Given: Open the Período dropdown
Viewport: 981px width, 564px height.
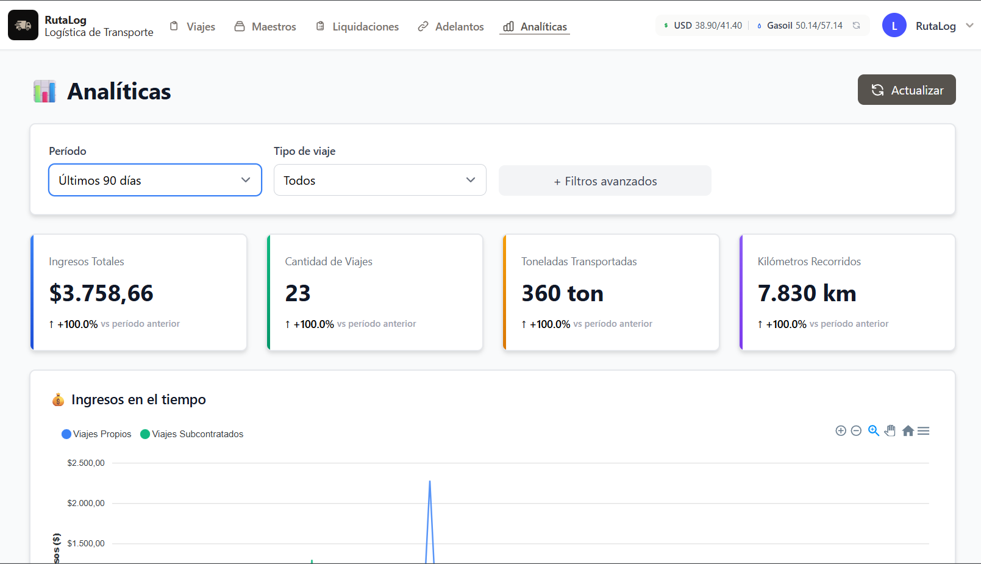Looking at the screenshot, I should pos(155,180).
